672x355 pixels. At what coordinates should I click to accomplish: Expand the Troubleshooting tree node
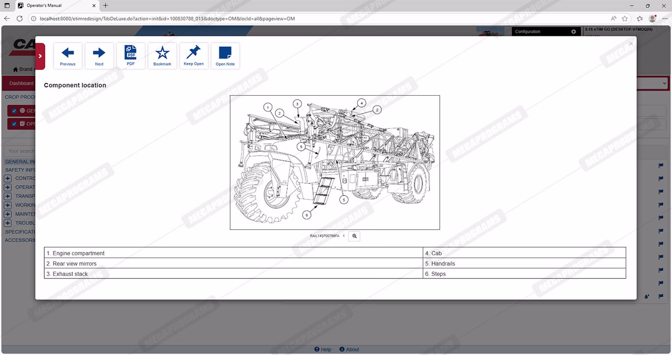[x=8, y=223]
